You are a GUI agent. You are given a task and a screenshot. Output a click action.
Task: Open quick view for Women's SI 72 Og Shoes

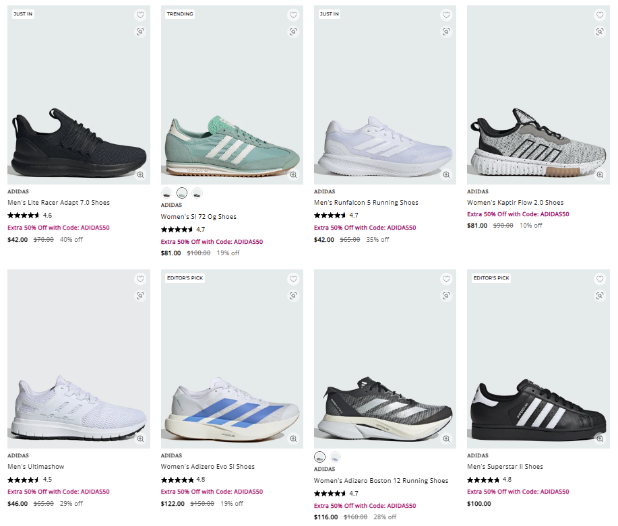(x=292, y=31)
